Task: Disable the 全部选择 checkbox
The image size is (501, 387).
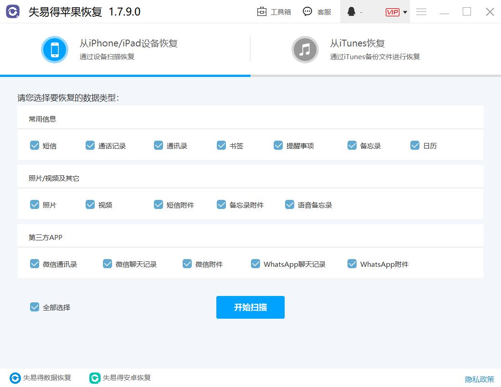Action: point(35,307)
